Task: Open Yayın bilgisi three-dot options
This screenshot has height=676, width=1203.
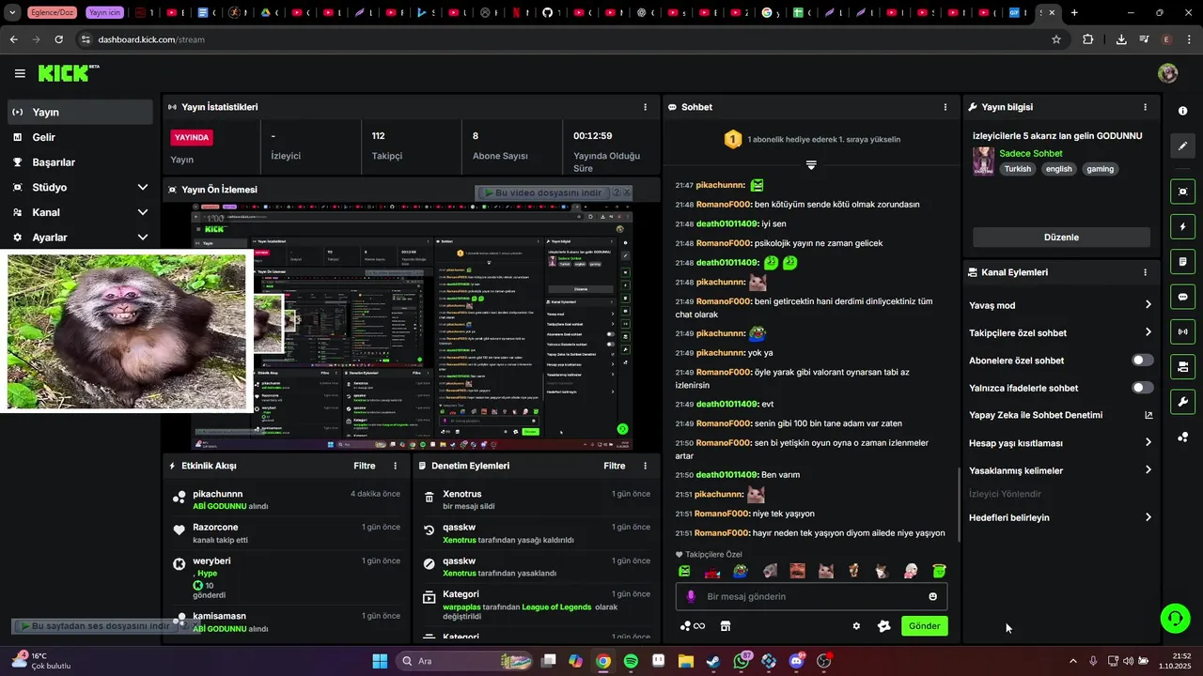Action: pyautogui.click(x=1145, y=107)
